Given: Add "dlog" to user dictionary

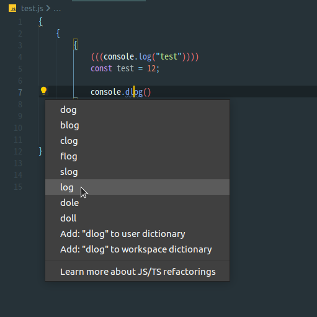Looking at the screenshot, I should (137, 234).
